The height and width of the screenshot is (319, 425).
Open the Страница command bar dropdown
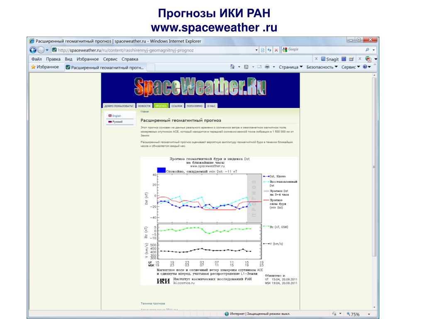click(291, 67)
